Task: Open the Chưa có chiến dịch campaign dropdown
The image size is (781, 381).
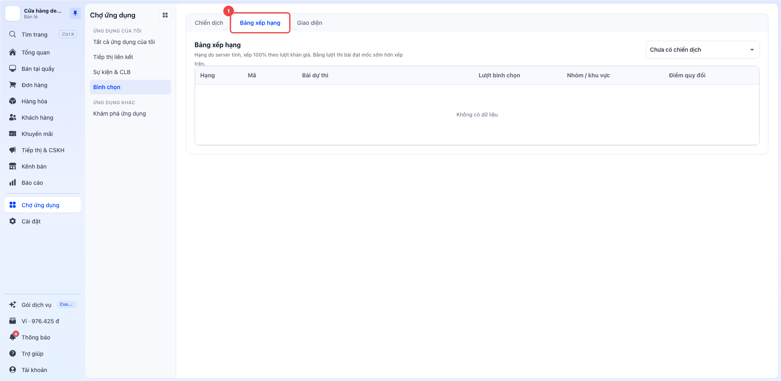Action: point(702,50)
